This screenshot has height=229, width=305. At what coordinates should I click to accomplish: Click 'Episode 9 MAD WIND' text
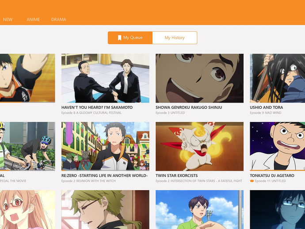266,113
